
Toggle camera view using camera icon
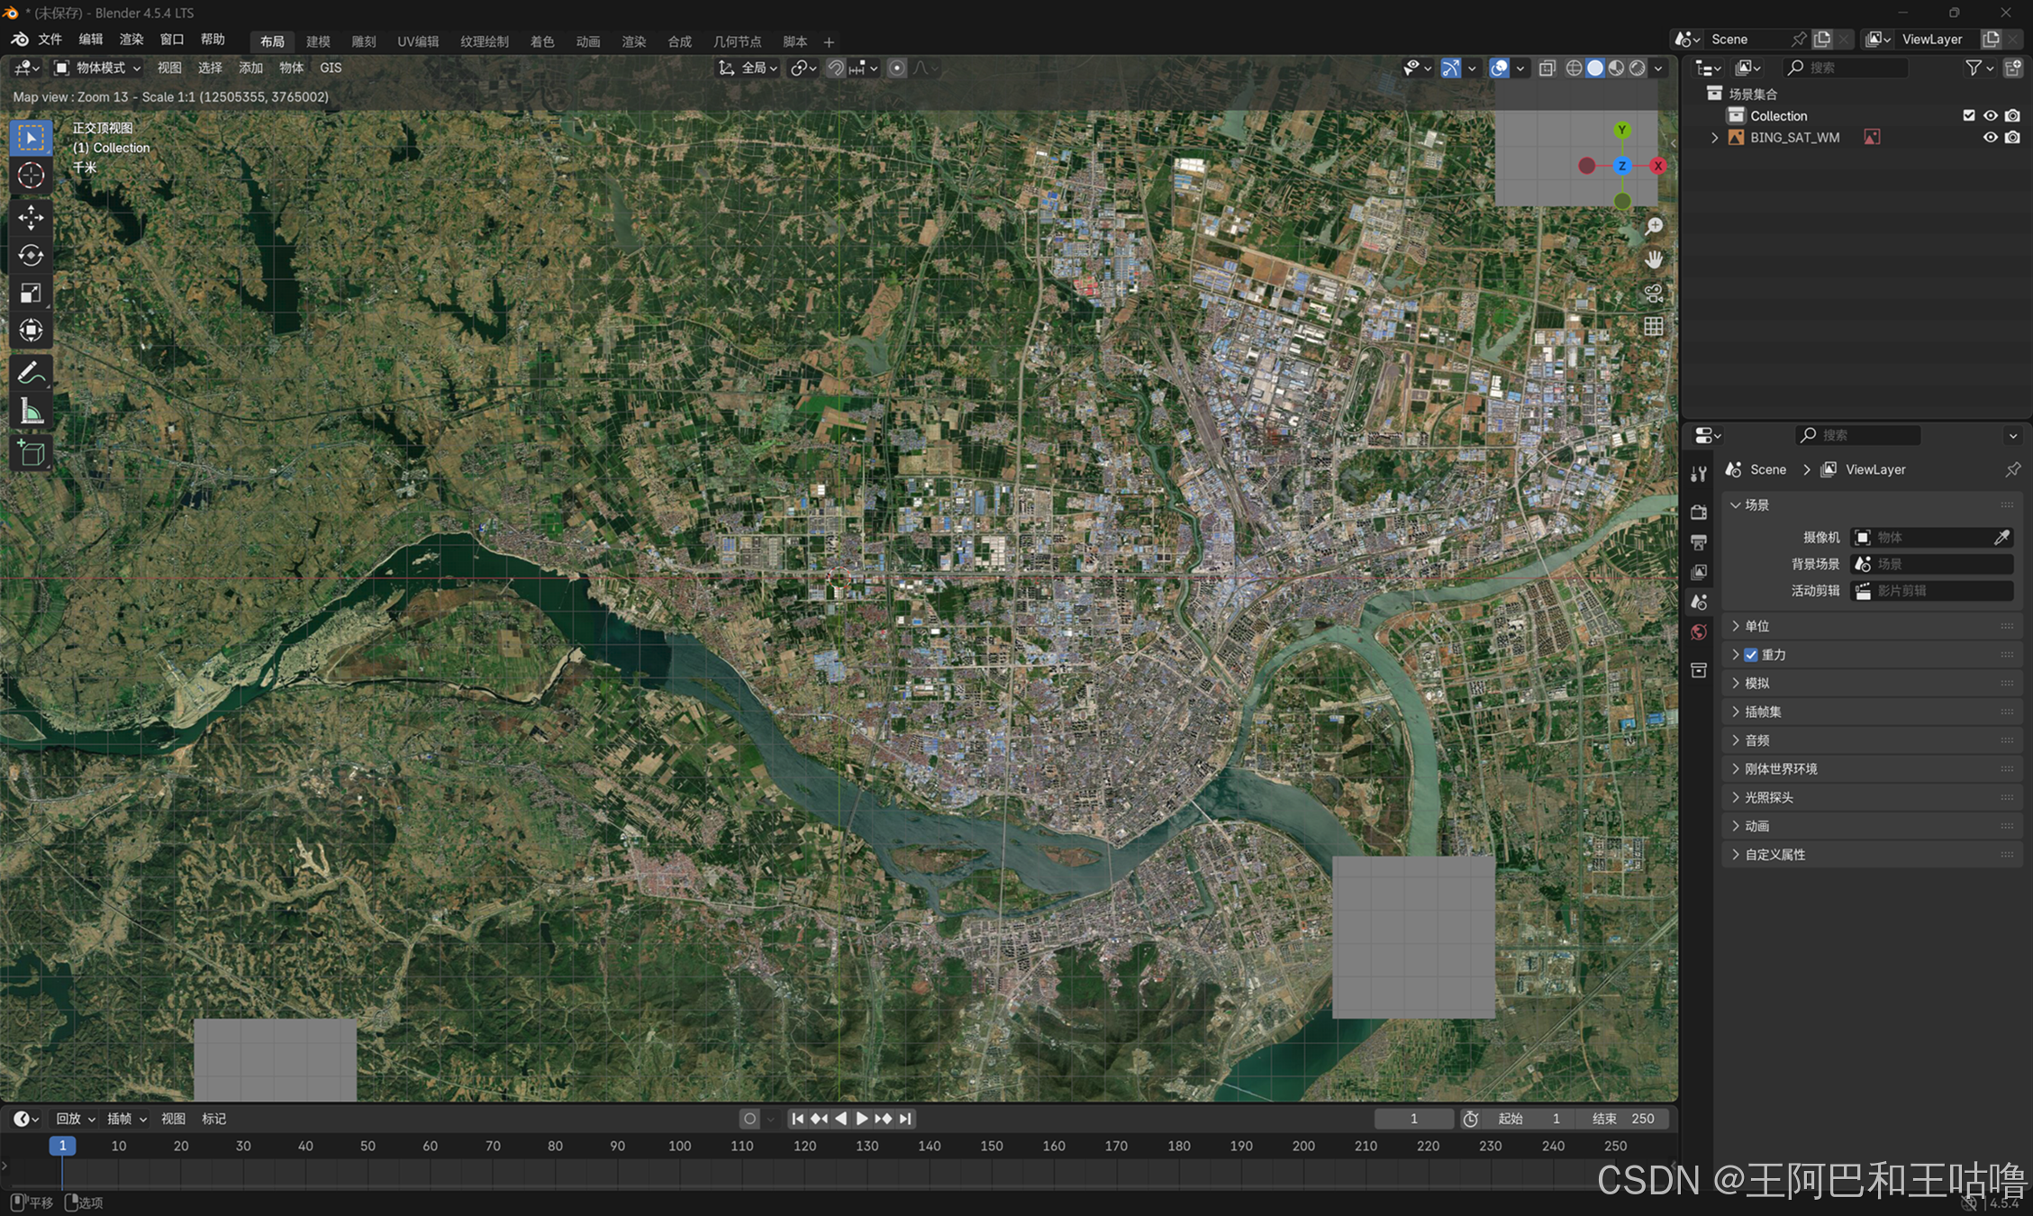pos(1653,293)
